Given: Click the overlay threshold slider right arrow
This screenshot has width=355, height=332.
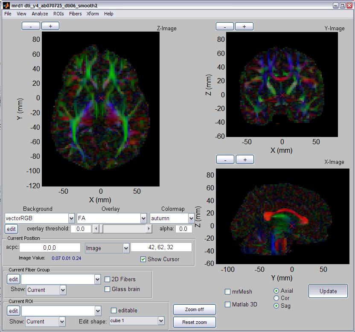Looking at the screenshot, I should click(148, 229).
